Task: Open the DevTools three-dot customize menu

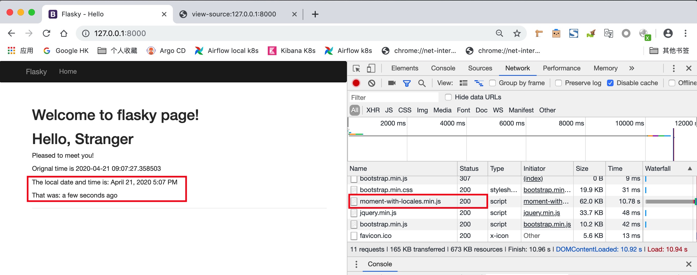Action: (674, 68)
